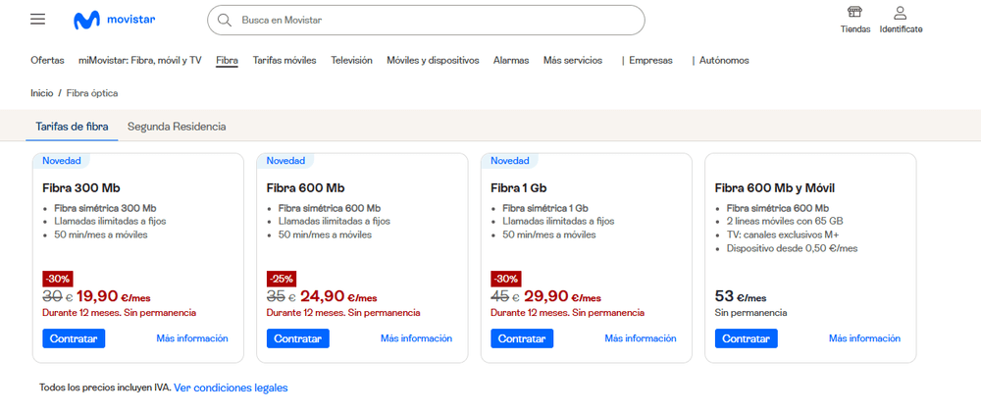Click 'Todos los precios incluyen IVA' text
Image resolution: width=981 pixels, height=414 pixels.
105,388
